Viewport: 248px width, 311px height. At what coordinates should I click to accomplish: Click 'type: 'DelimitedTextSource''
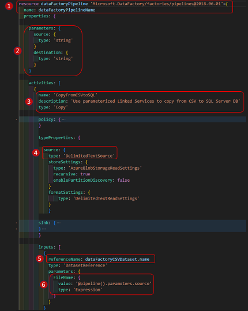coord(81,156)
